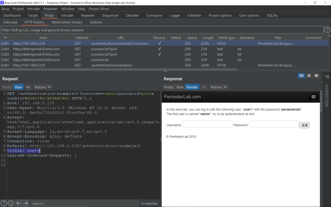This screenshot has width=331, height=207.
Task: Click the filter settings bar
Action: click(162, 30)
